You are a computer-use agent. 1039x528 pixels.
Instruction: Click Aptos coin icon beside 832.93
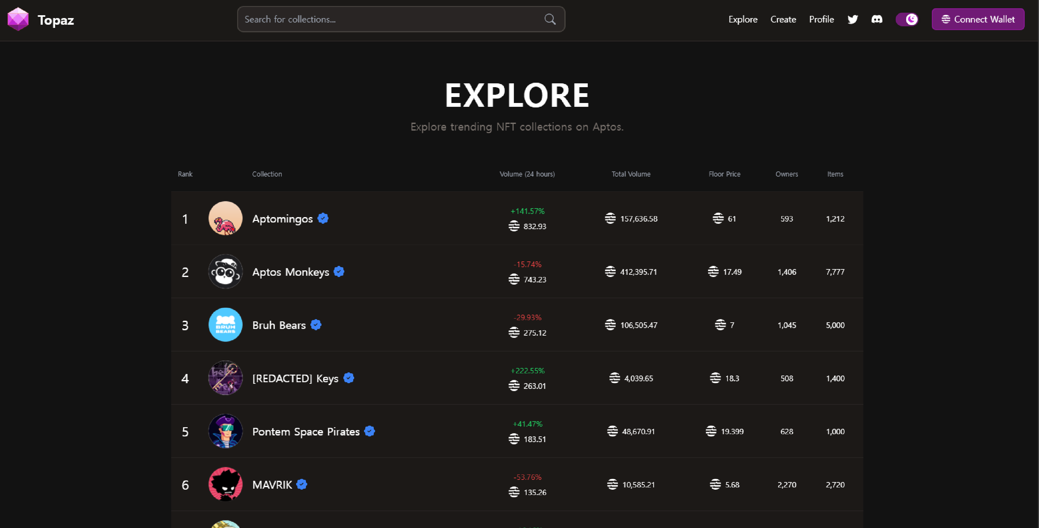(x=514, y=226)
